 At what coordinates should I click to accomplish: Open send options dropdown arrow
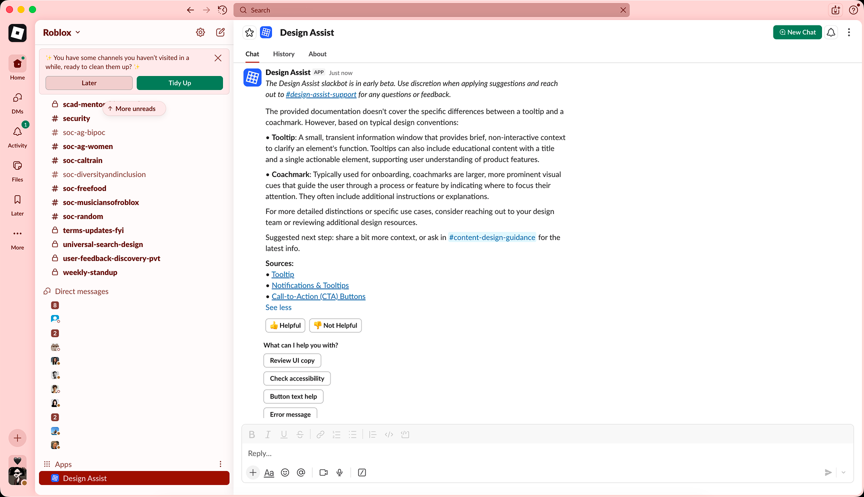pos(843,472)
